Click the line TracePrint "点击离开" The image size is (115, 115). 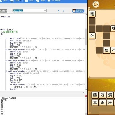tap(21, 41)
